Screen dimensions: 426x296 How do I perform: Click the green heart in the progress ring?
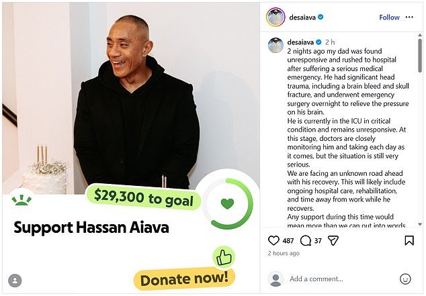pyautogui.click(x=227, y=203)
